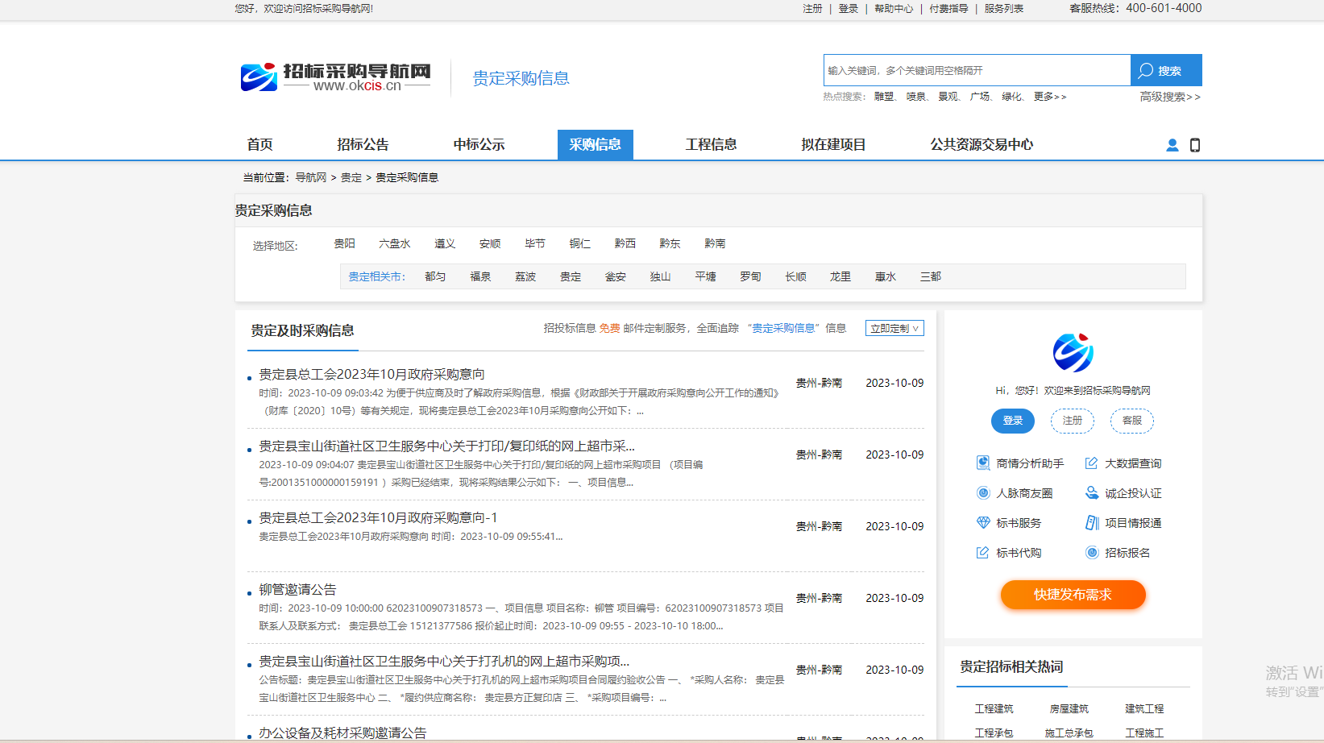Click 登录 link in top bar
This screenshot has height=743, width=1324.
point(848,9)
